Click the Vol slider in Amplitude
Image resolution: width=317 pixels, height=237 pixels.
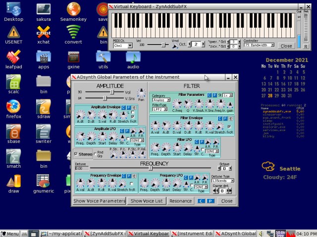click(112, 92)
